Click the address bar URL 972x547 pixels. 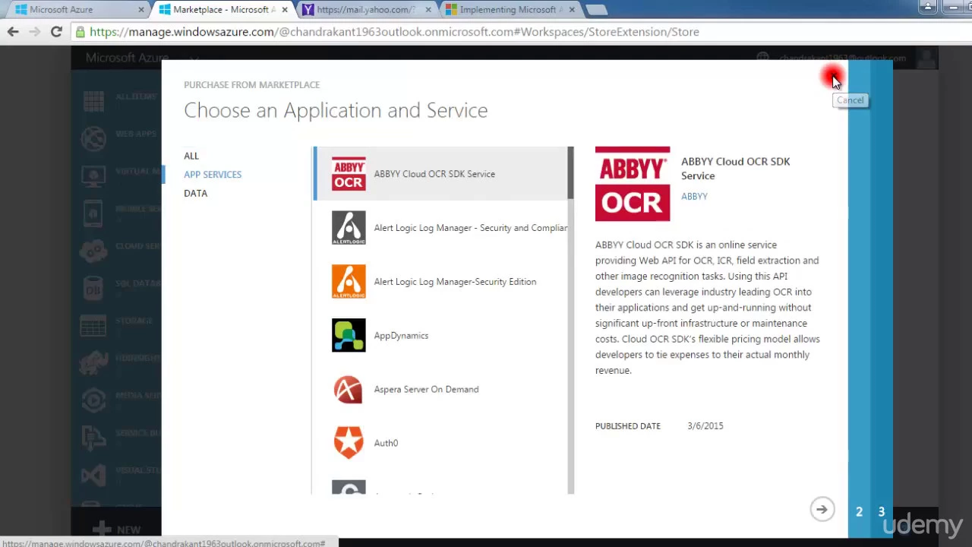[x=394, y=32]
